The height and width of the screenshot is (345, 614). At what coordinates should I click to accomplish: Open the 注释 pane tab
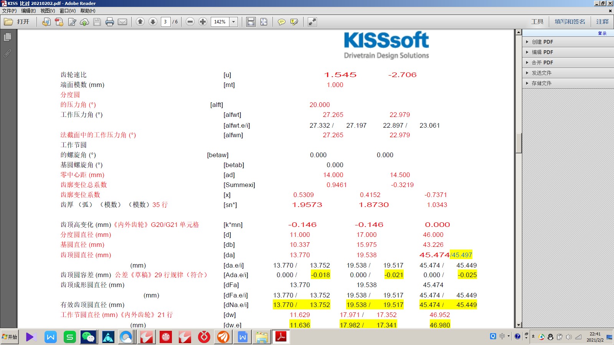[602, 22]
